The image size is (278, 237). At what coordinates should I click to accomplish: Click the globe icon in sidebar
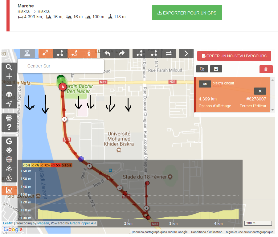[9, 159]
